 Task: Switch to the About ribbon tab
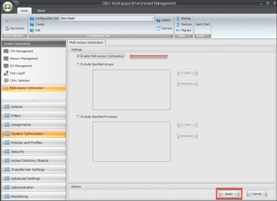(x=41, y=11)
